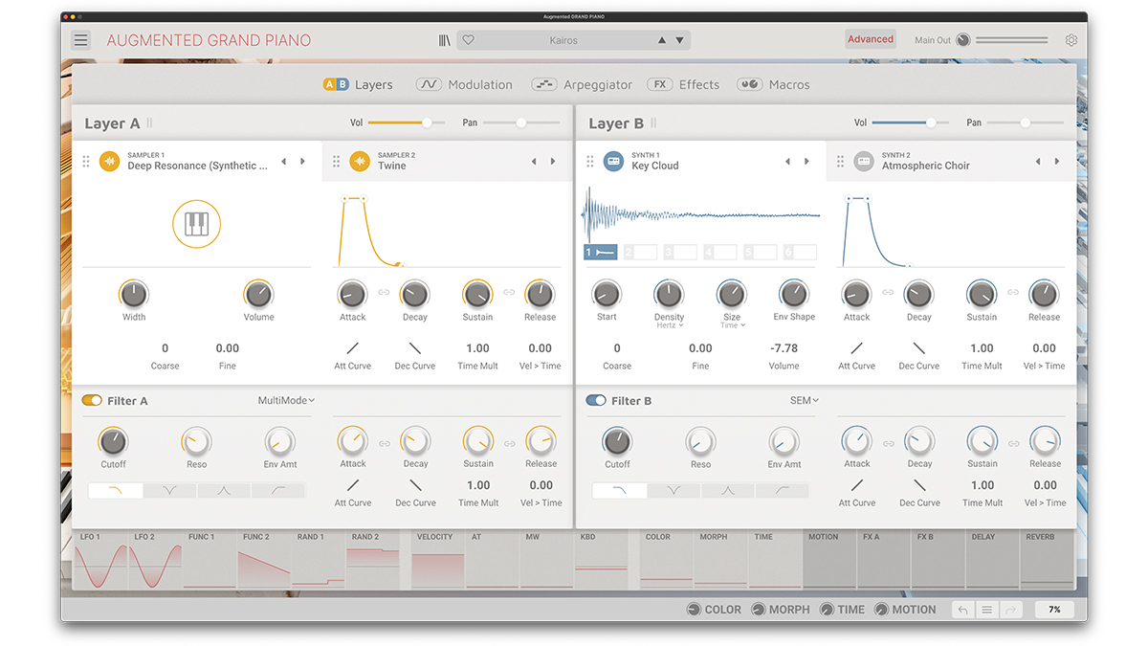The width and height of the screenshot is (1148, 646).
Task: Open Density Hertz unit dropdown
Action: point(669,325)
